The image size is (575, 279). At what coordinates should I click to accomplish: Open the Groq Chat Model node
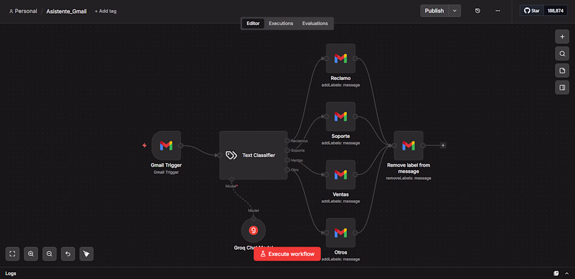click(x=254, y=230)
